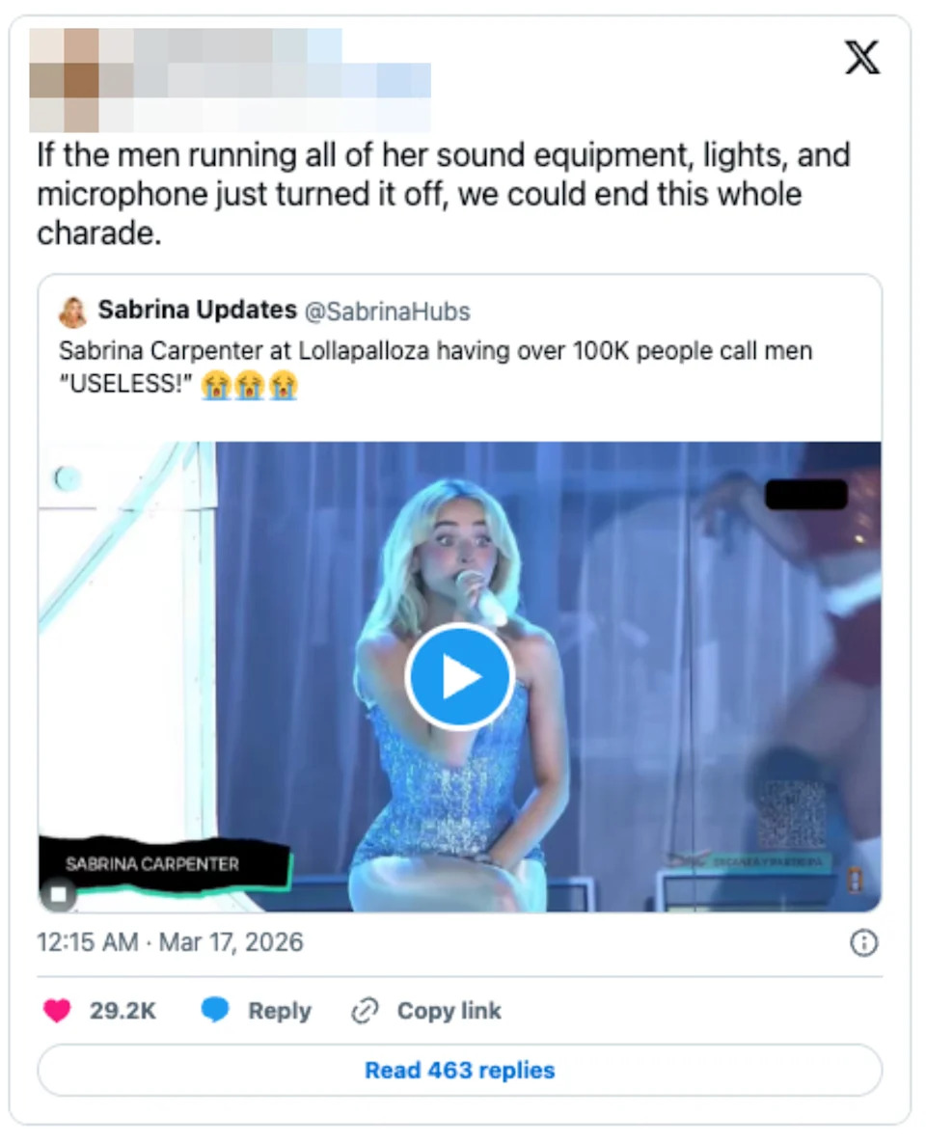Play the embedded Sabrina Carpenter video
This screenshot has height=1142, width=926.
(x=459, y=675)
